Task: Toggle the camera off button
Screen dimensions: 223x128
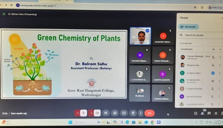Action: [97, 113]
